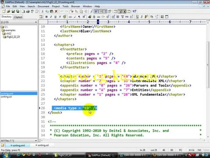Click the Save floppy disk icon

pyautogui.click(x=13, y=11)
